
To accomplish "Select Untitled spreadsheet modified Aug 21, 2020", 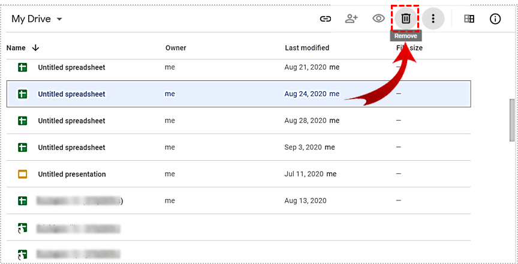I will [x=71, y=68].
